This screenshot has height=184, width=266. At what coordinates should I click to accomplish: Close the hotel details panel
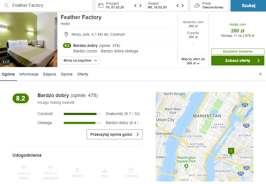click(260, 74)
